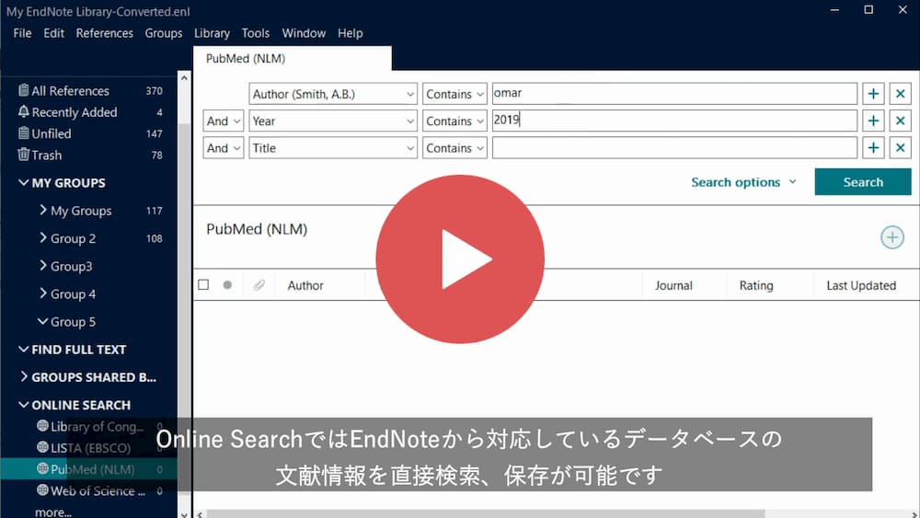This screenshot has height=518, width=920.
Task: Click the author field containing omar
Action: coord(674,94)
